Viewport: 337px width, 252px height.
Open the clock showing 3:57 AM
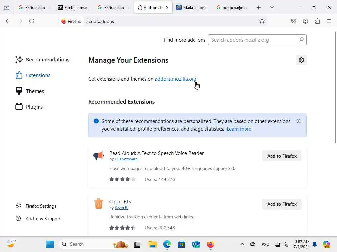click(x=301, y=244)
